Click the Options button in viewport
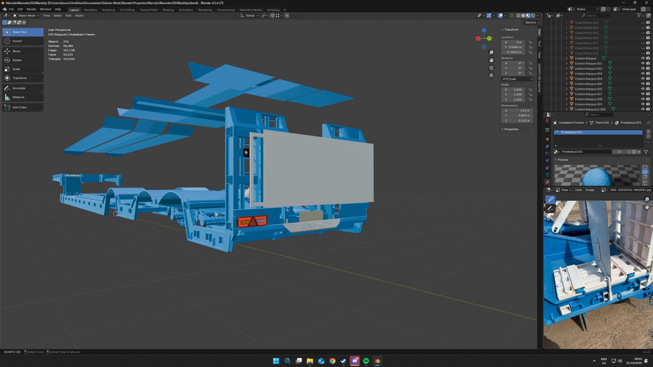The image size is (653, 367). 532,22
